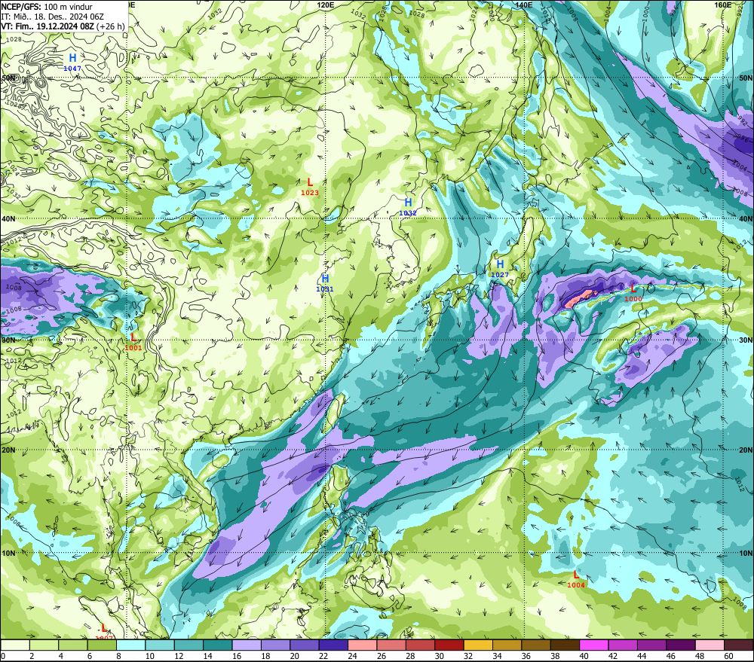Click the H 1031 high pressure marker
Viewport: 754px width, 662px height.
[x=325, y=283]
